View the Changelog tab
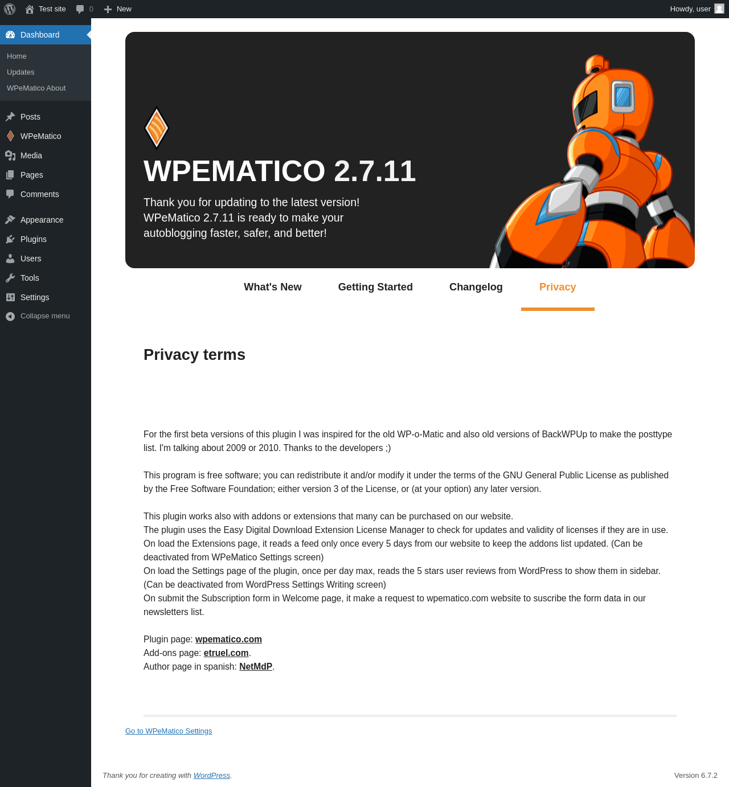 coord(476,287)
